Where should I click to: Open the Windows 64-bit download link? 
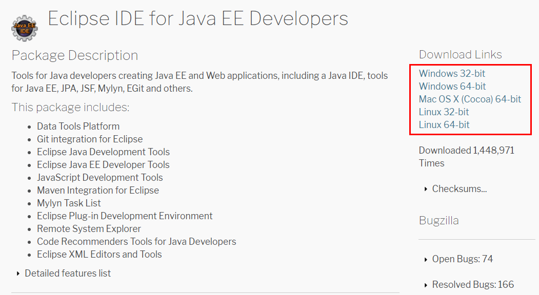pos(452,86)
